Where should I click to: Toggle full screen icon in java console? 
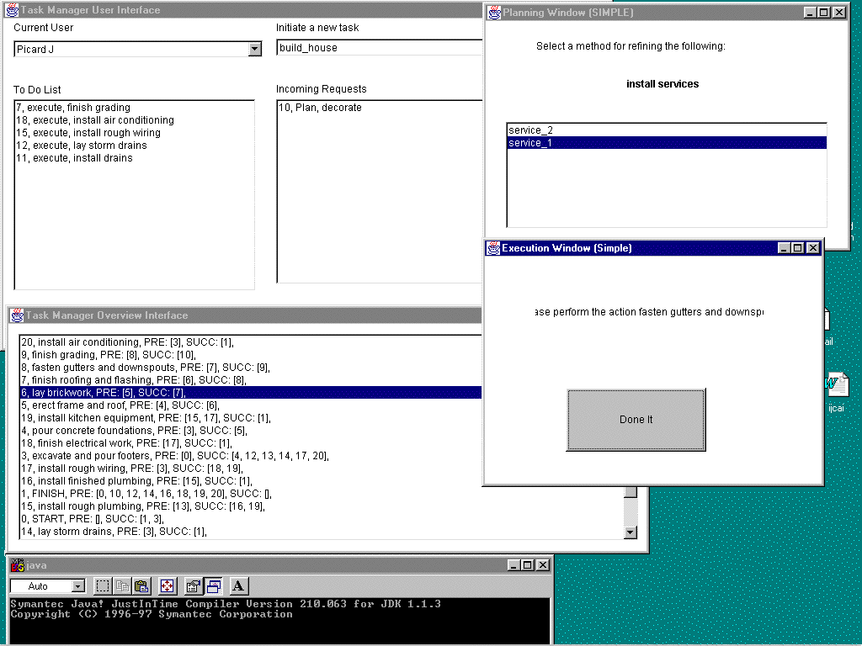point(167,586)
